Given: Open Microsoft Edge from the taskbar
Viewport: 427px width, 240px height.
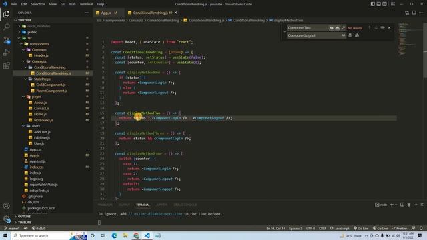Looking at the screenshot, I should 114,235.
